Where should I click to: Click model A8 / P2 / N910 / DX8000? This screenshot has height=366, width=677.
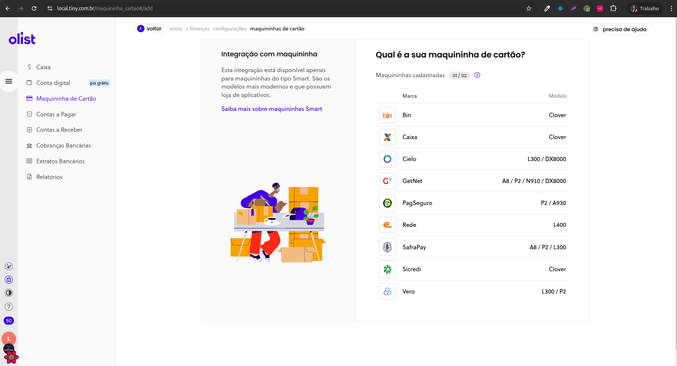pyautogui.click(x=534, y=181)
